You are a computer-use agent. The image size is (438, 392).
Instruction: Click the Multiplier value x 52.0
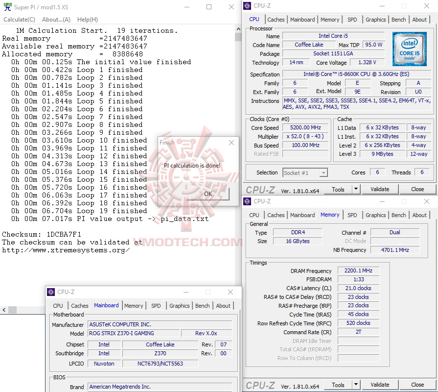[x=305, y=136]
